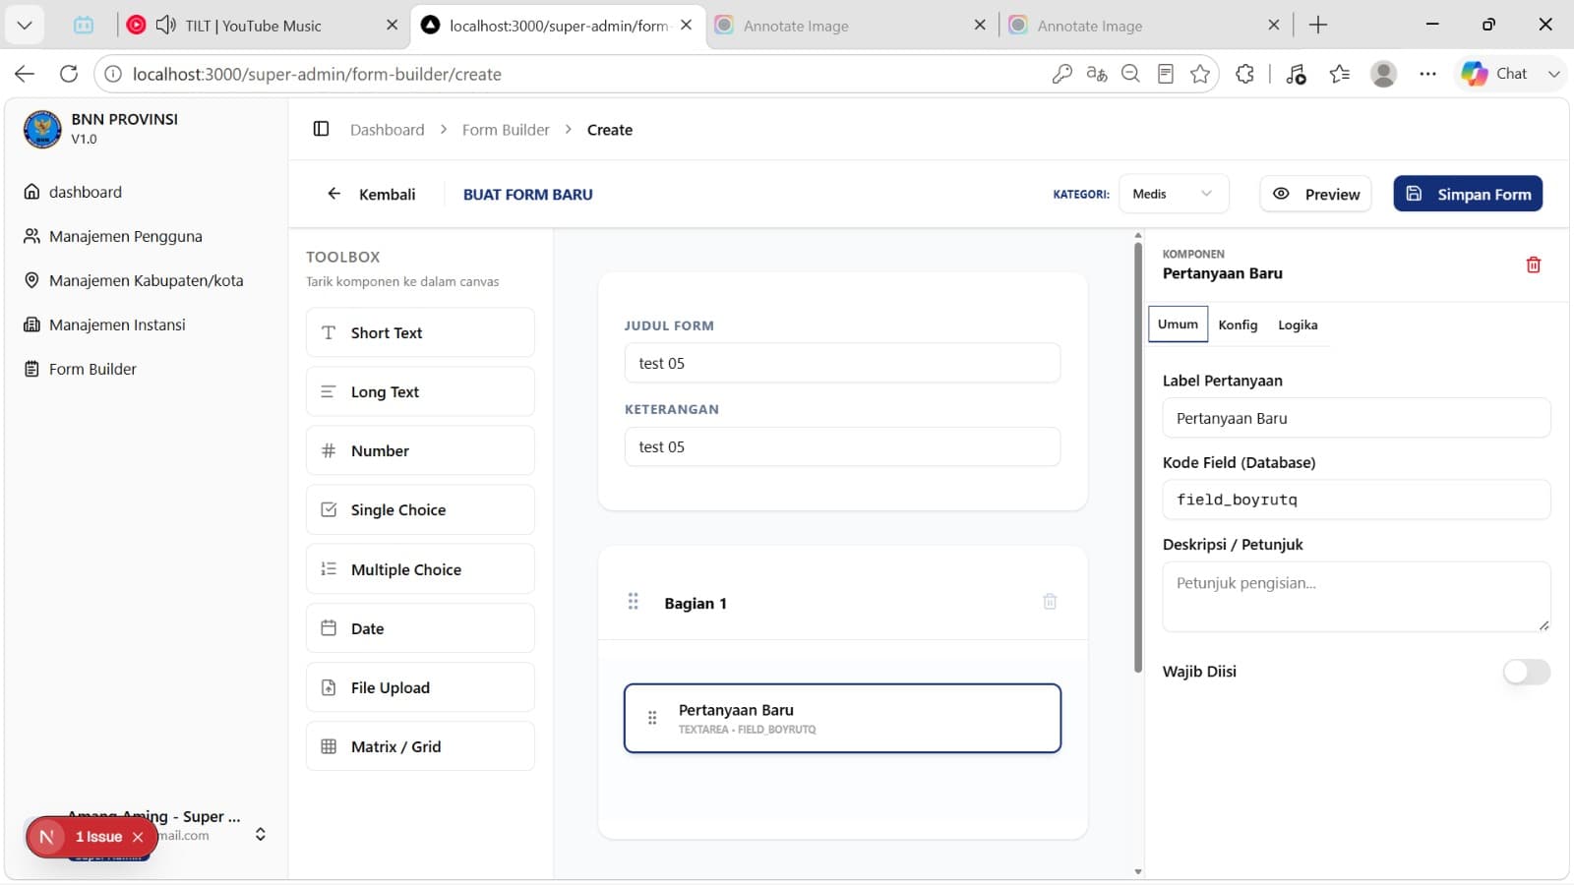Toggle the sidebar panel icon
The height and width of the screenshot is (885, 1574).
click(321, 129)
